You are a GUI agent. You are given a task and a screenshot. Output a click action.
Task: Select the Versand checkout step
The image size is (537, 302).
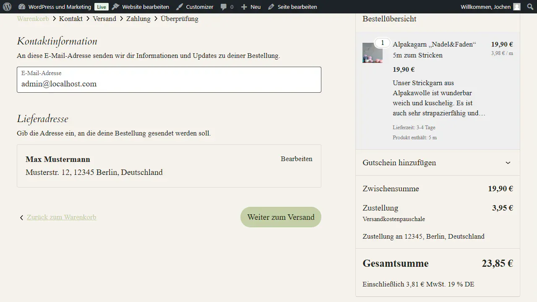point(104,18)
